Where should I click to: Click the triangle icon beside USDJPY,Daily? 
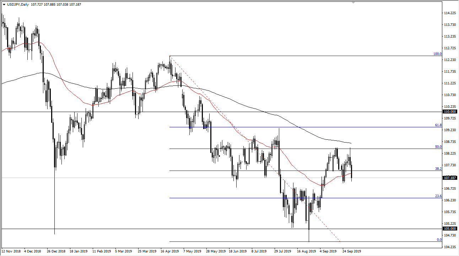coord(4,5)
